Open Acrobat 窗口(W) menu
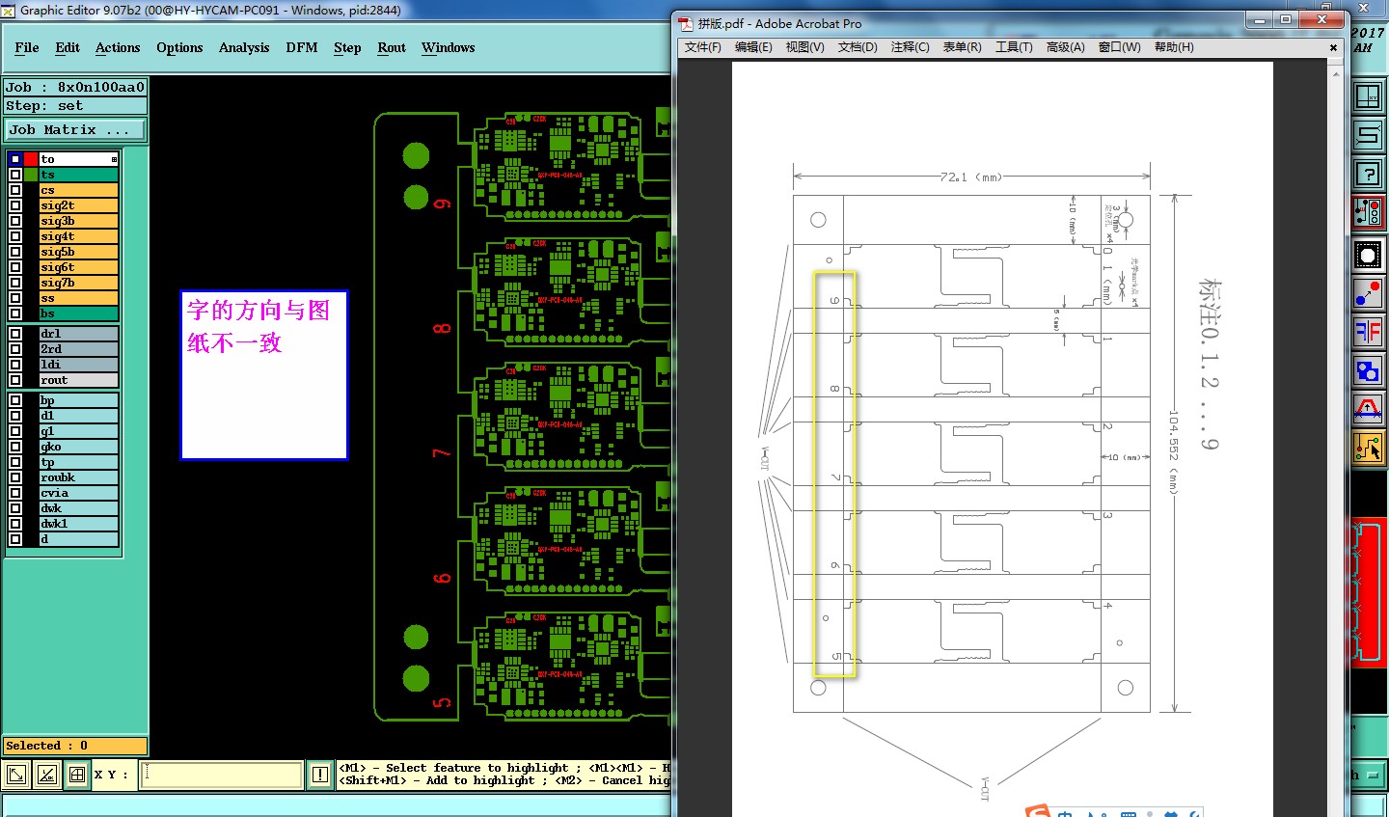Image resolution: width=1389 pixels, height=817 pixels. tap(1119, 47)
